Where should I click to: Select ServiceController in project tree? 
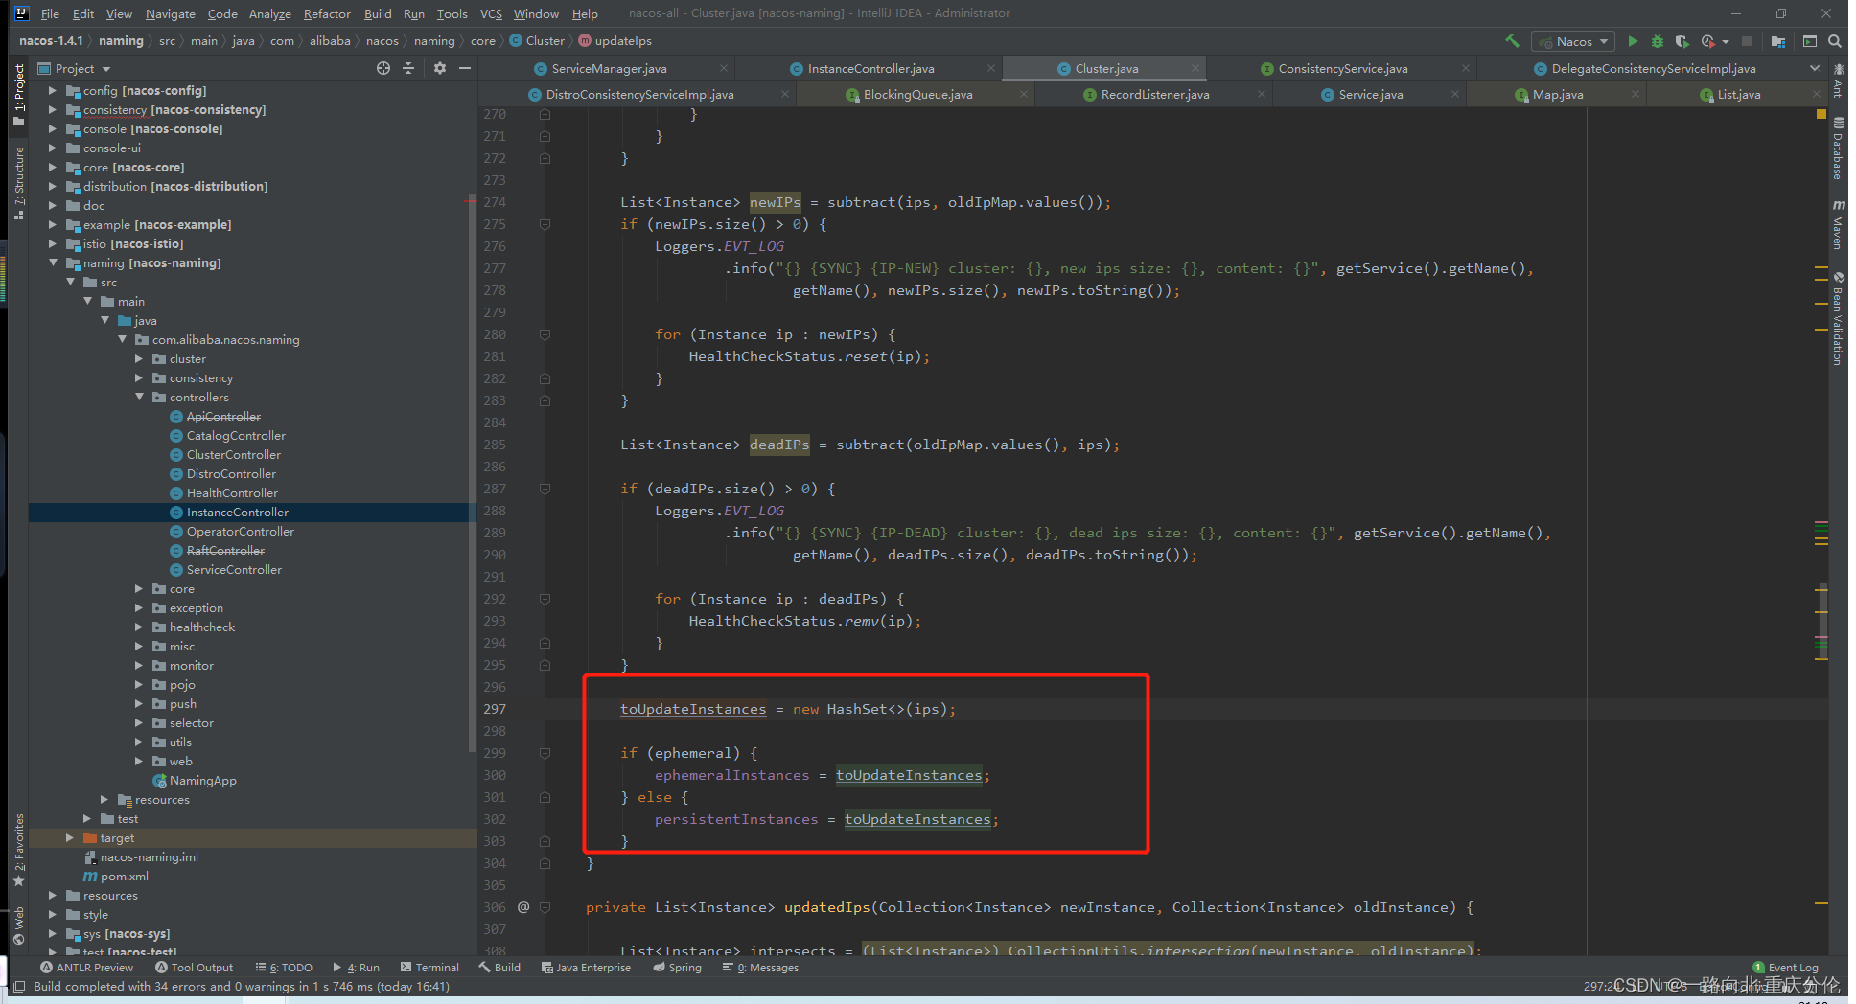(x=234, y=569)
